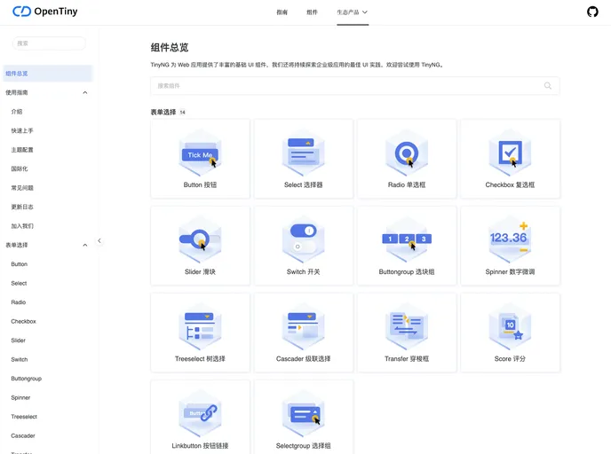Collapse the 表单选择 sidebar section
The height and width of the screenshot is (454, 611).
pos(85,245)
